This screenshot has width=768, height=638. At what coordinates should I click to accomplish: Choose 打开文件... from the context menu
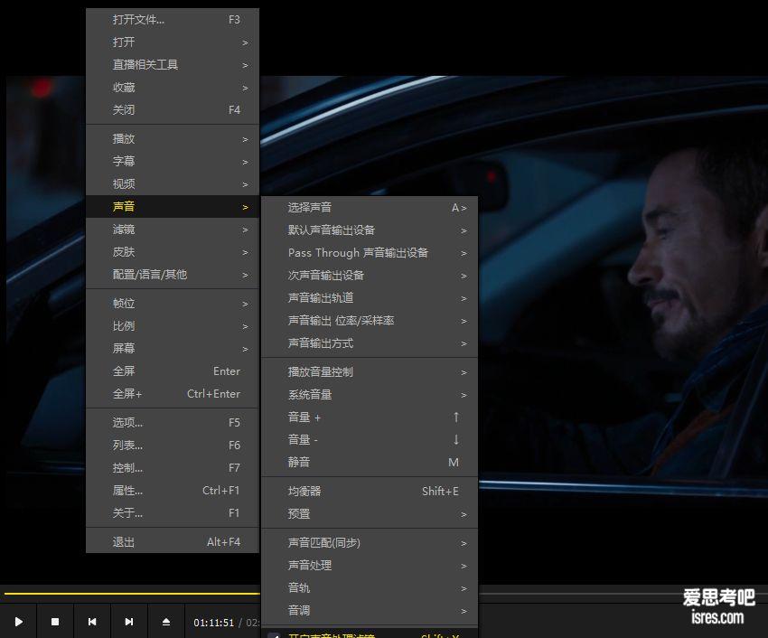(173, 20)
